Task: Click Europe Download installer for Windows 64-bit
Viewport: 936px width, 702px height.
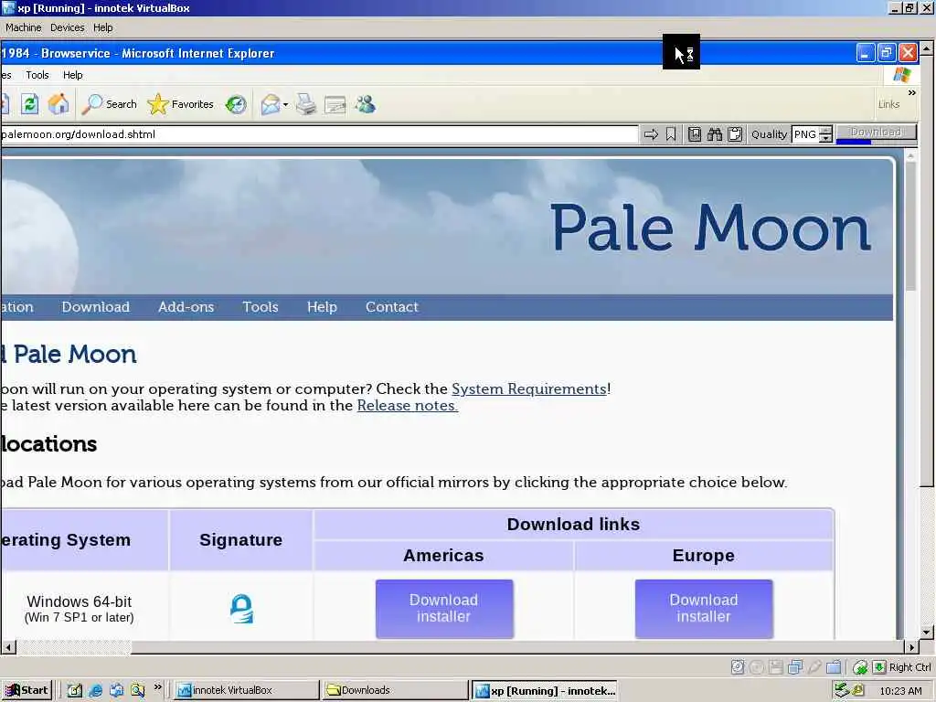Action: [704, 608]
